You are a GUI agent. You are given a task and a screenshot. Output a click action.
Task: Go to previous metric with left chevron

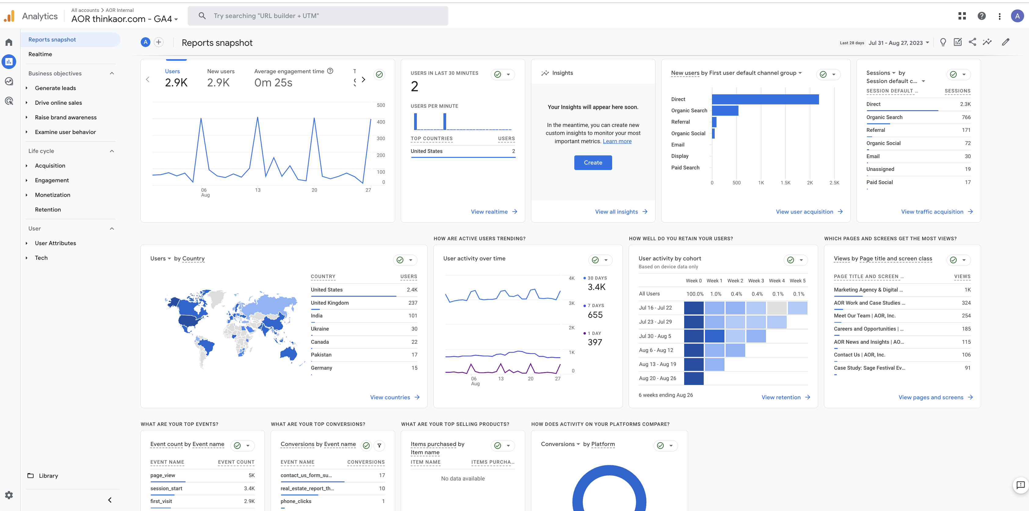coord(148,79)
